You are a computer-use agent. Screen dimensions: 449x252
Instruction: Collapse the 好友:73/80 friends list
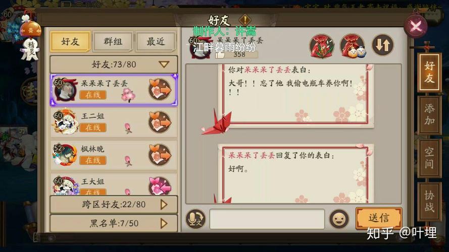tap(114, 65)
